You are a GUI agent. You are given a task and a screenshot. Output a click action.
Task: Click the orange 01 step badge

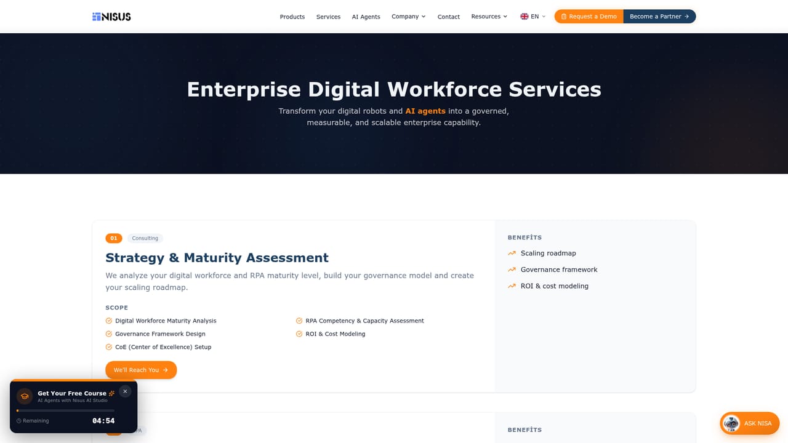tap(114, 238)
